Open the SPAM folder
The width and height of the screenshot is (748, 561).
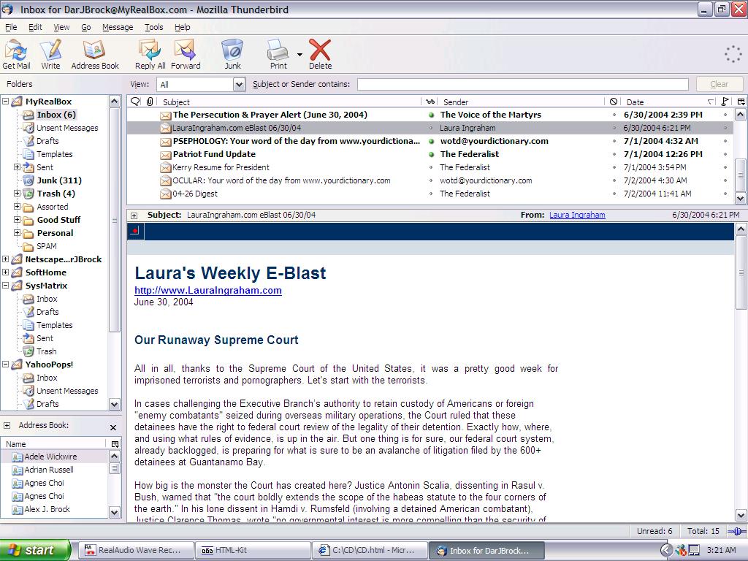pyautogui.click(x=46, y=246)
